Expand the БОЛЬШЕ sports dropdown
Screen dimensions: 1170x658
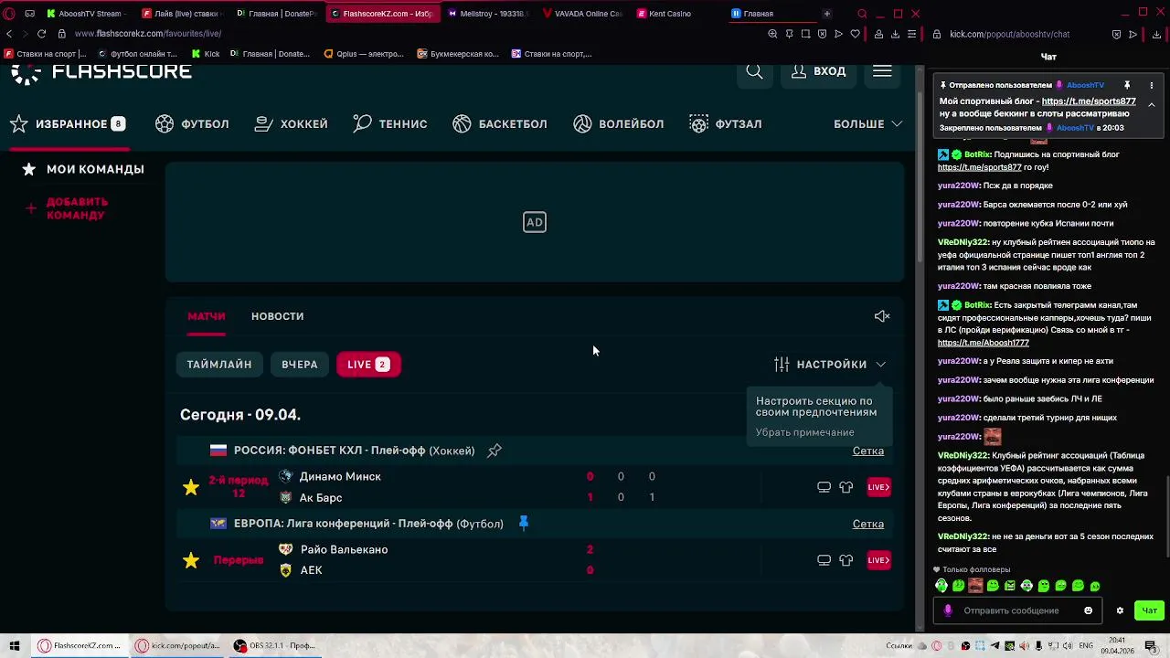pyautogui.click(x=867, y=124)
